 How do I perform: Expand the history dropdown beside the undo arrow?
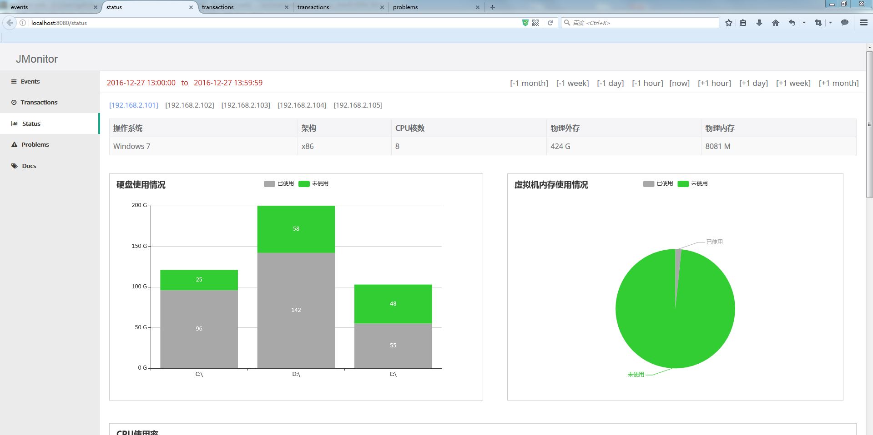[x=803, y=22]
